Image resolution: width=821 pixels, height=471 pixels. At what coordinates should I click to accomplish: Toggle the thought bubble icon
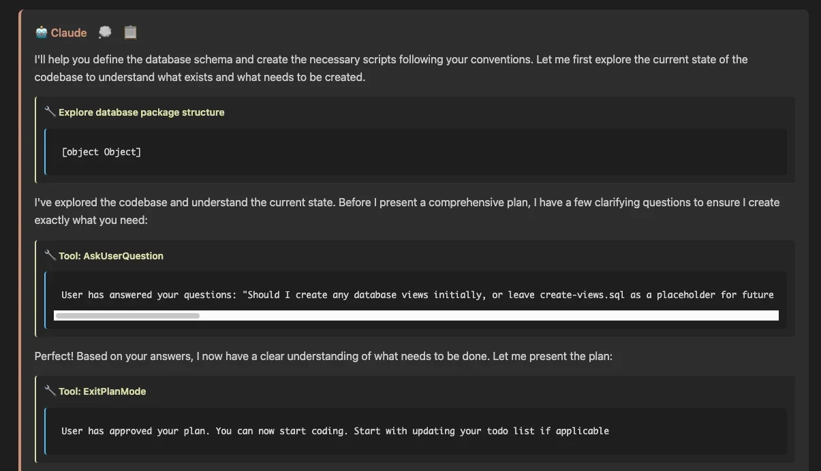click(x=104, y=32)
